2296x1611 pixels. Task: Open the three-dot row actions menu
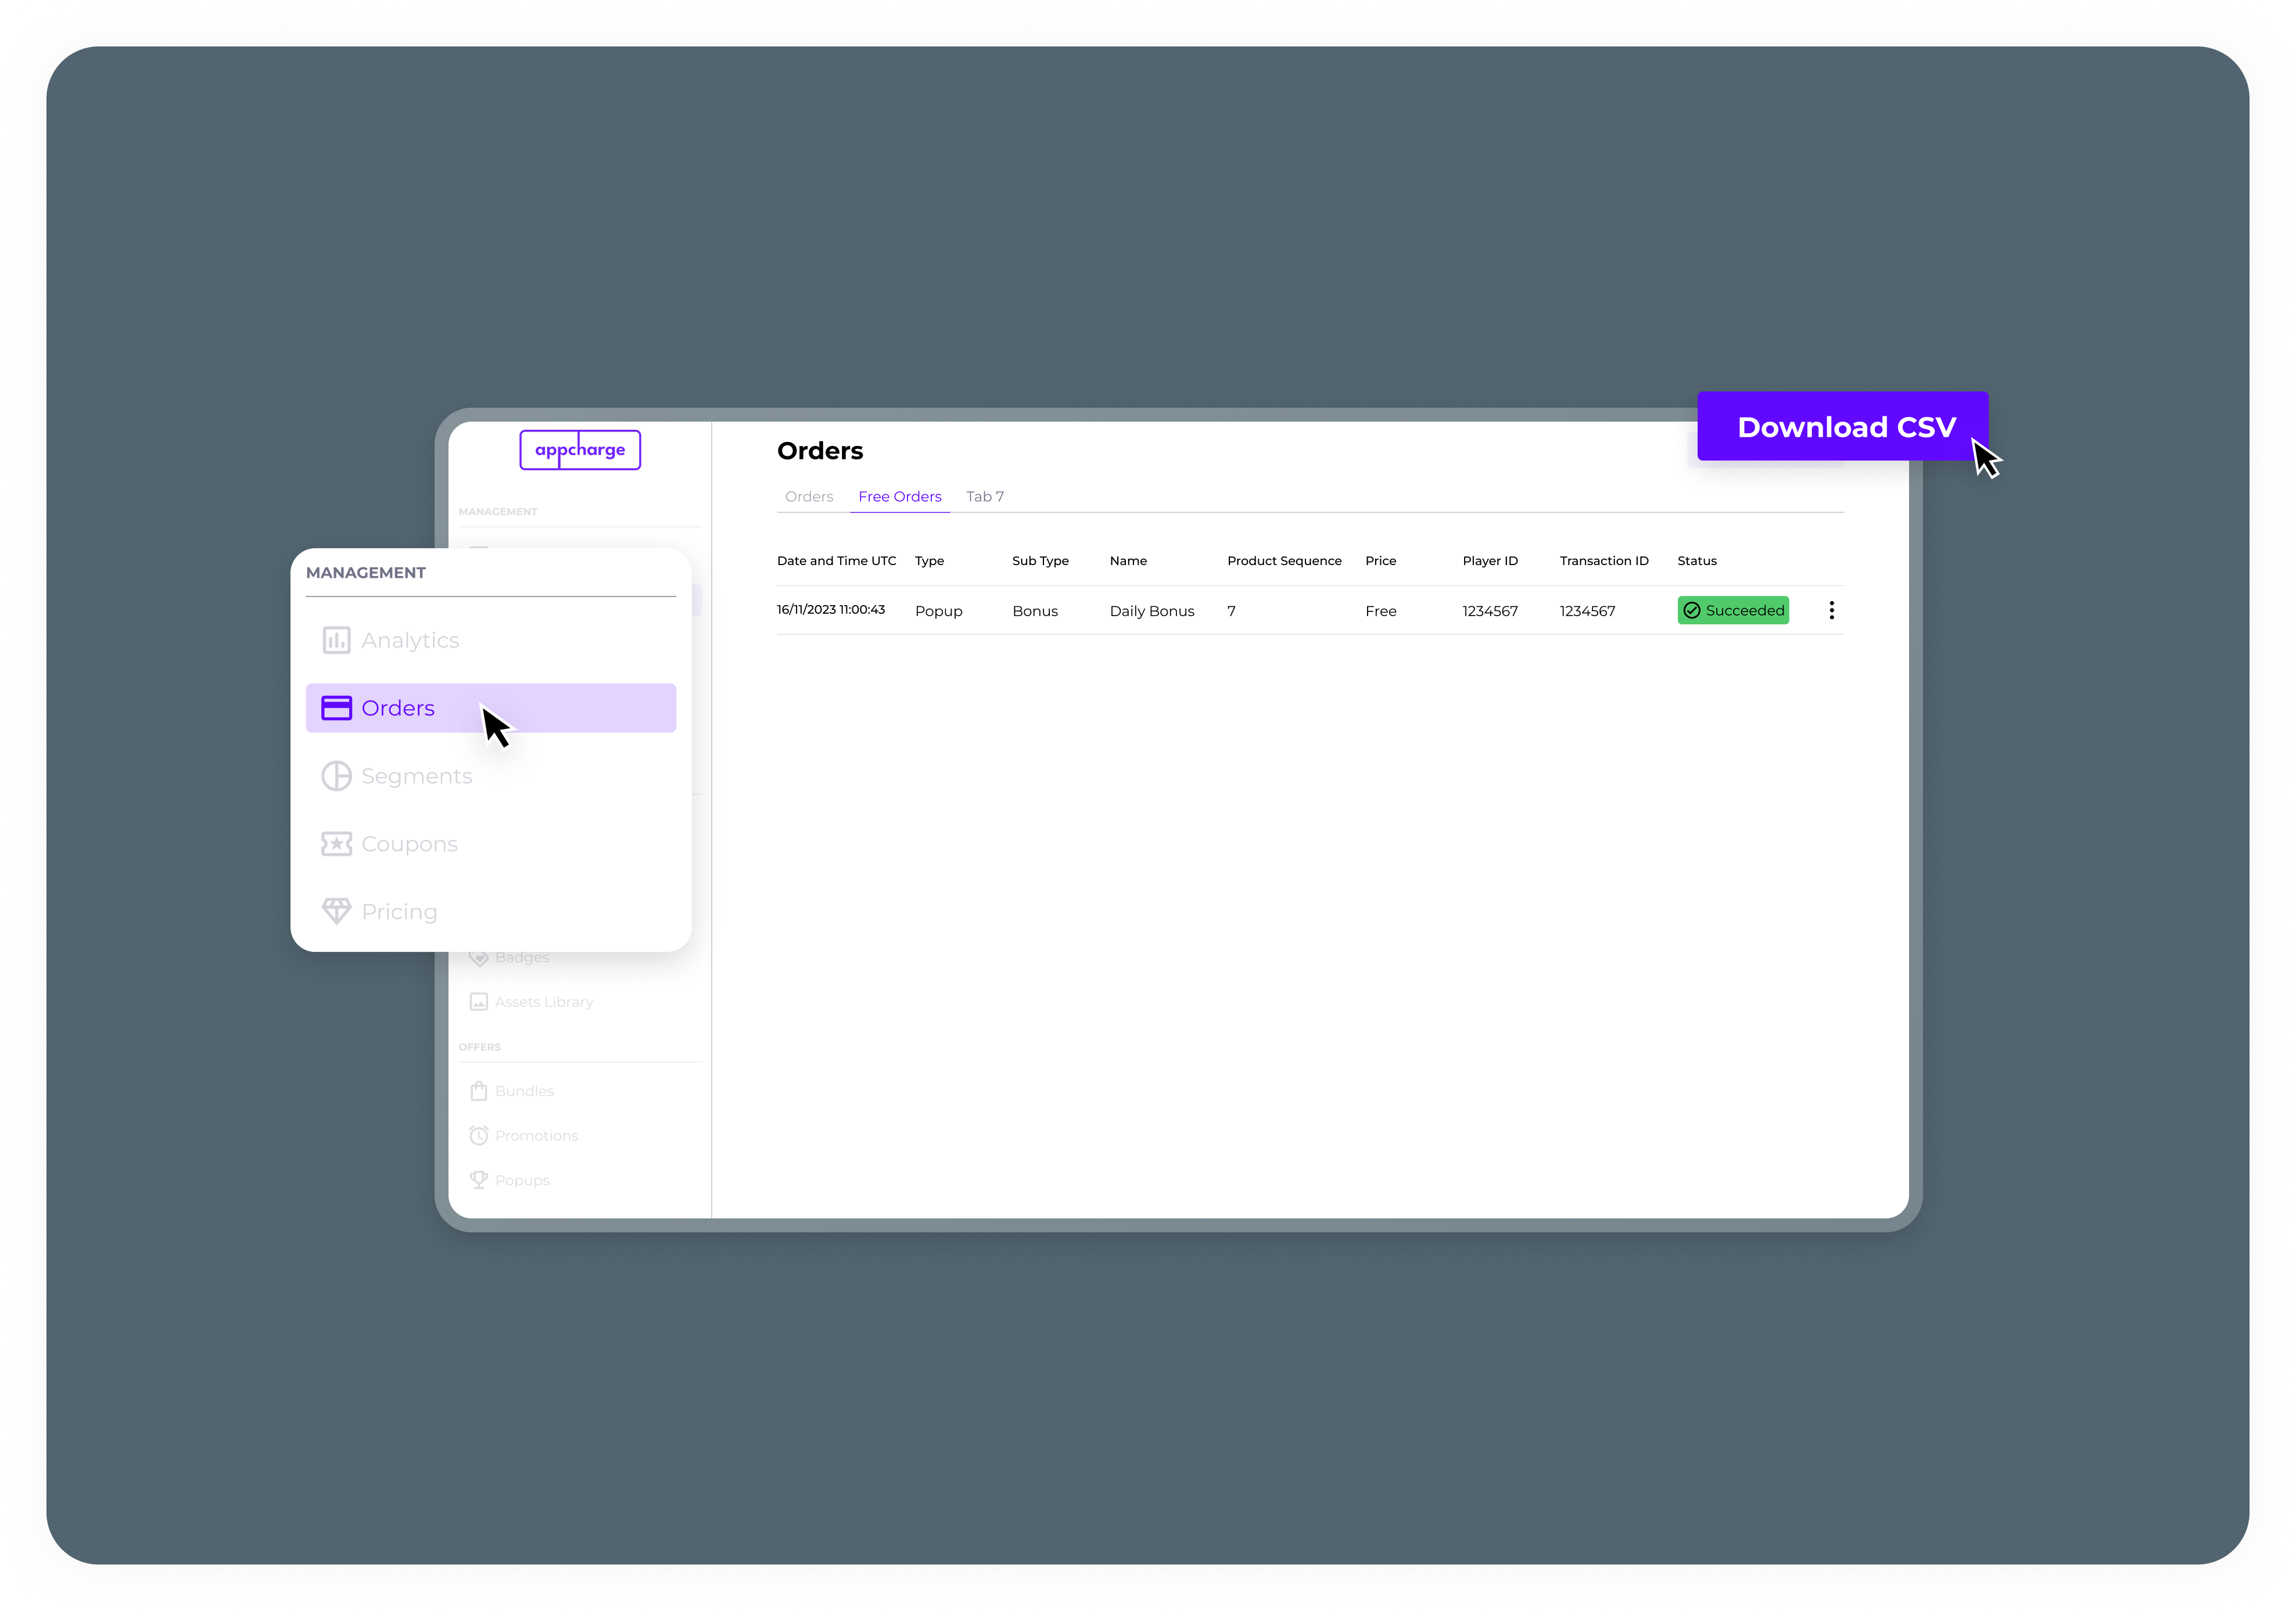coord(1831,610)
